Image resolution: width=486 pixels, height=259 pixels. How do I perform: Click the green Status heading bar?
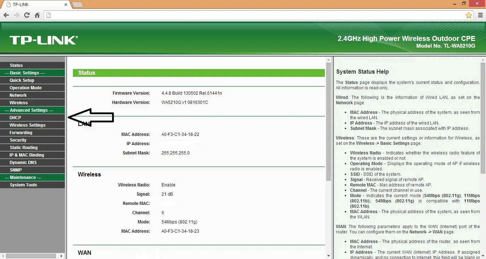[199, 73]
